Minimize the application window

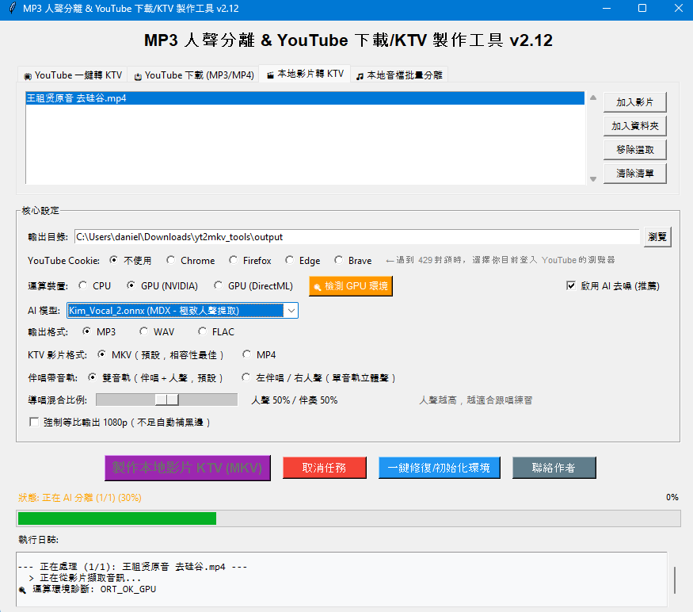(x=607, y=9)
